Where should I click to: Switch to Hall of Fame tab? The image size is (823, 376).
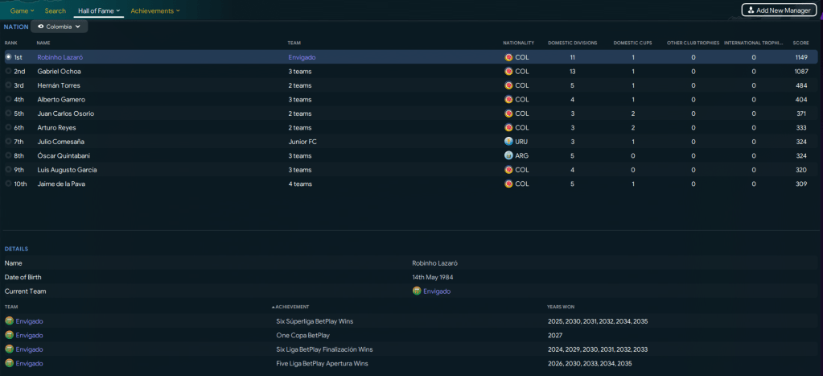click(98, 10)
